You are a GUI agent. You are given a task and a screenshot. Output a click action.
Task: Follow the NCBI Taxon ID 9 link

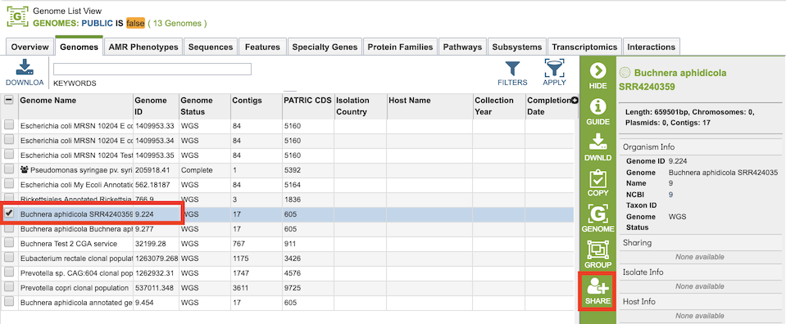671,194
